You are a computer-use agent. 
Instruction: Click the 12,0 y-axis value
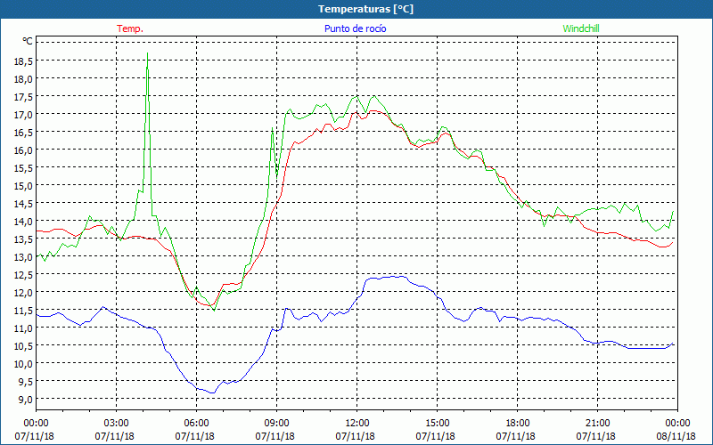click(23, 293)
